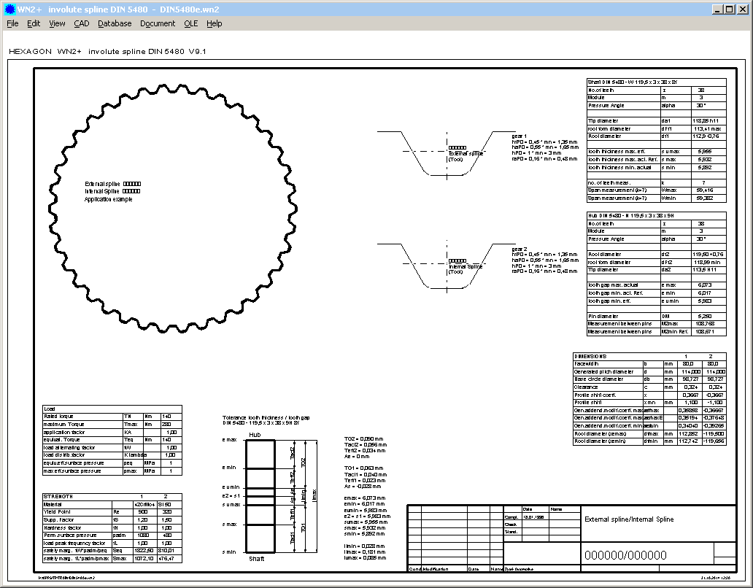
Task: Open the Database menu
Action: pyautogui.click(x=115, y=23)
